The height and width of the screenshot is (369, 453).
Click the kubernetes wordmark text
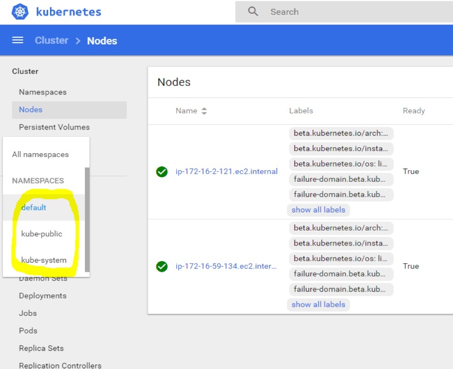[x=68, y=12]
